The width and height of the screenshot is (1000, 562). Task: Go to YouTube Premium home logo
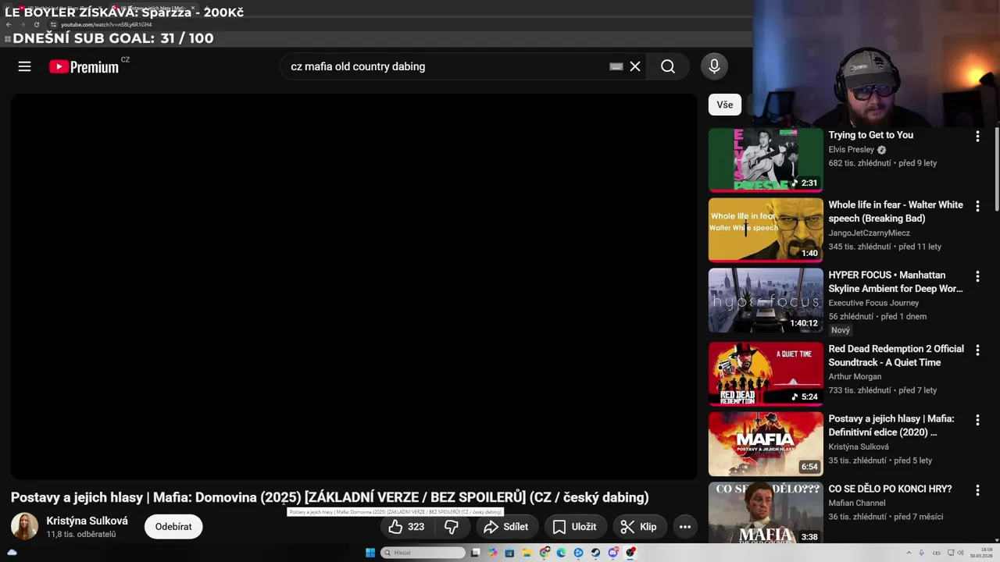pyautogui.click(x=84, y=66)
